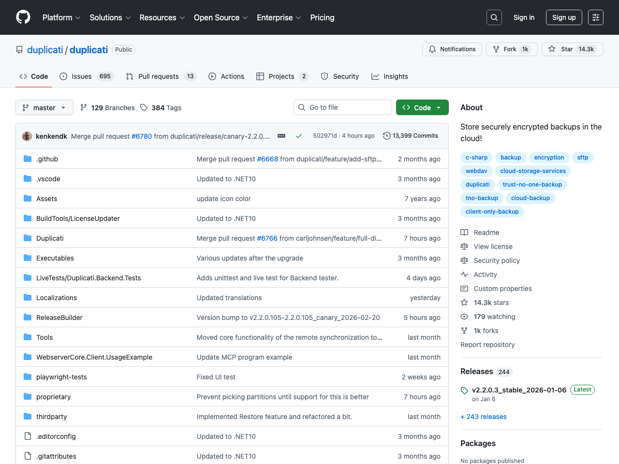
Task: Click the .github folder icon
Action: pos(28,159)
